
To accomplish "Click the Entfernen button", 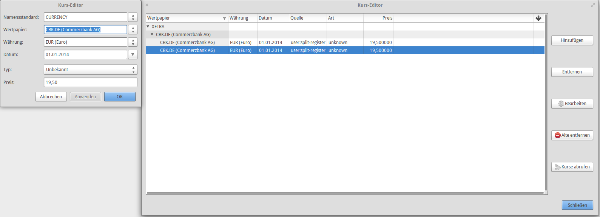I will 572,72.
